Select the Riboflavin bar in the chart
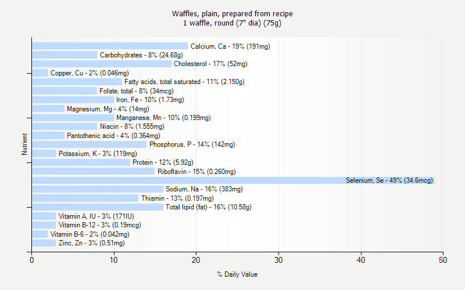Screen dimensions: 465x290 pos(94,171)
